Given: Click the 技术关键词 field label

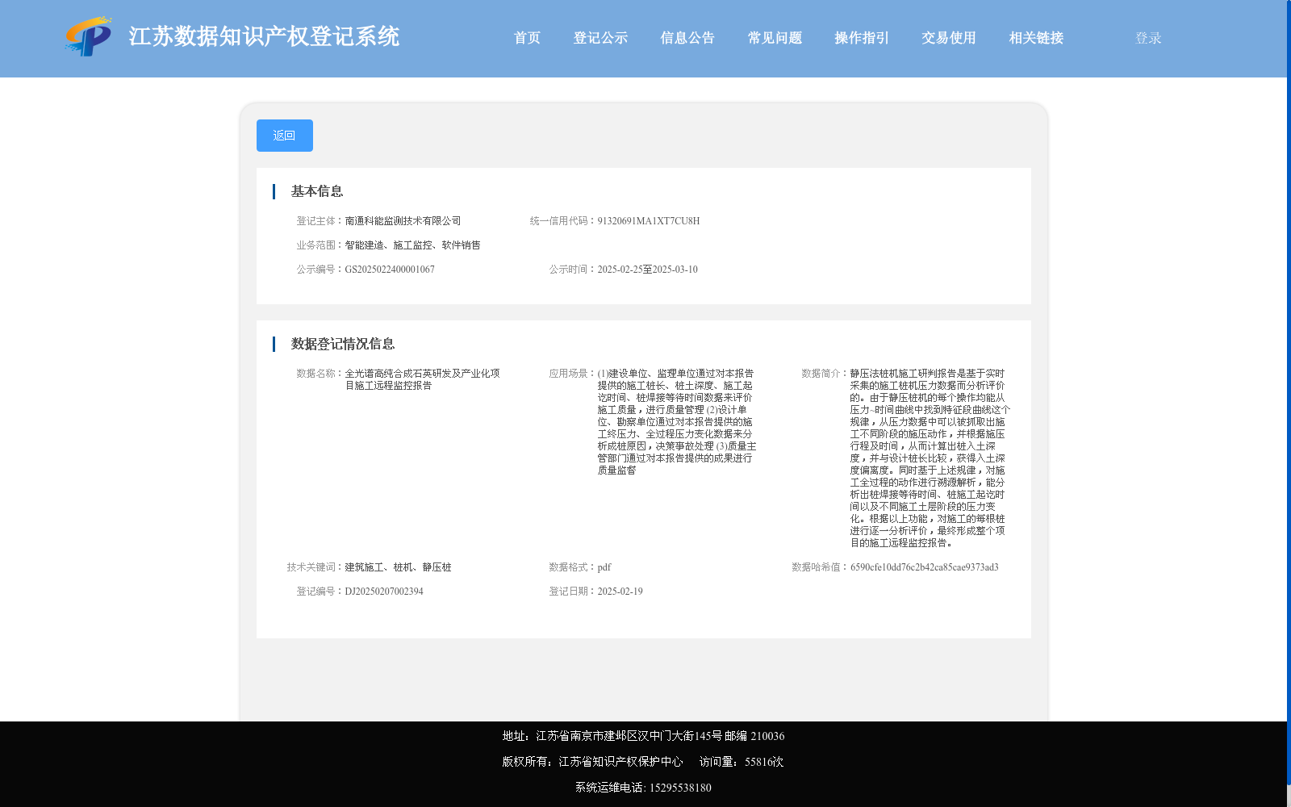Looking at the screenshot, I should [315, 567].
